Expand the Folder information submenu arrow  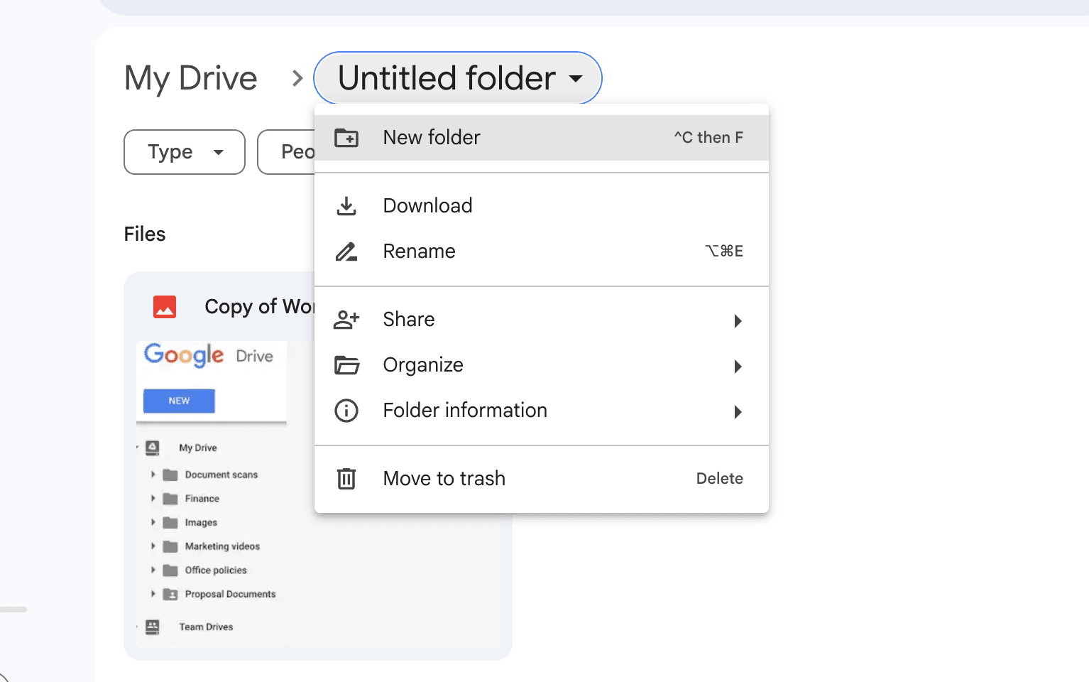[738, 412]
